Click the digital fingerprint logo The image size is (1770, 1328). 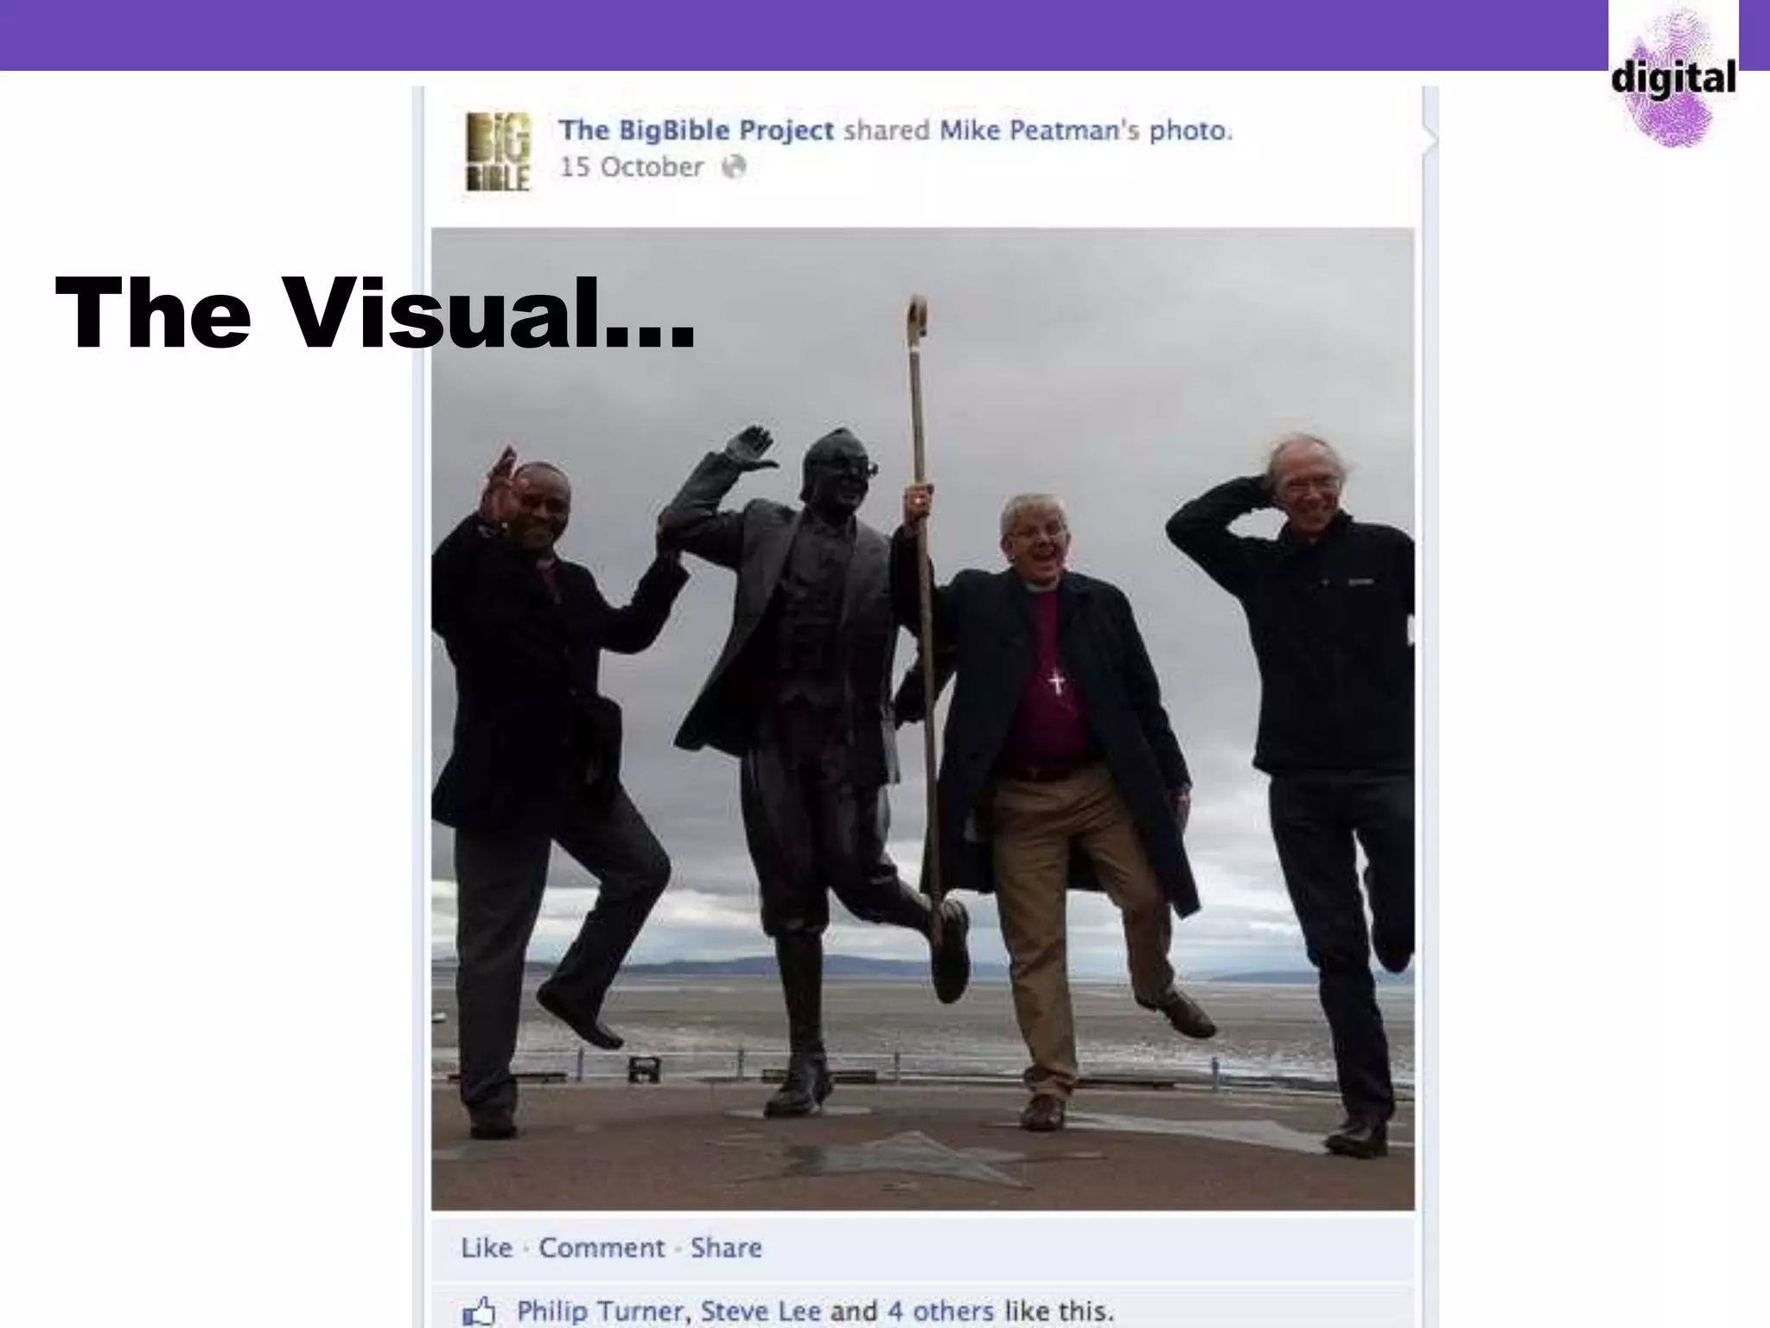tap(1672, 78)
